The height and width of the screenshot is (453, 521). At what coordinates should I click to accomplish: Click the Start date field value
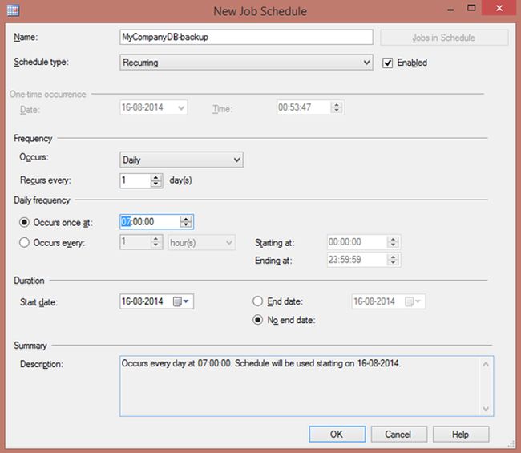(143, 301)
